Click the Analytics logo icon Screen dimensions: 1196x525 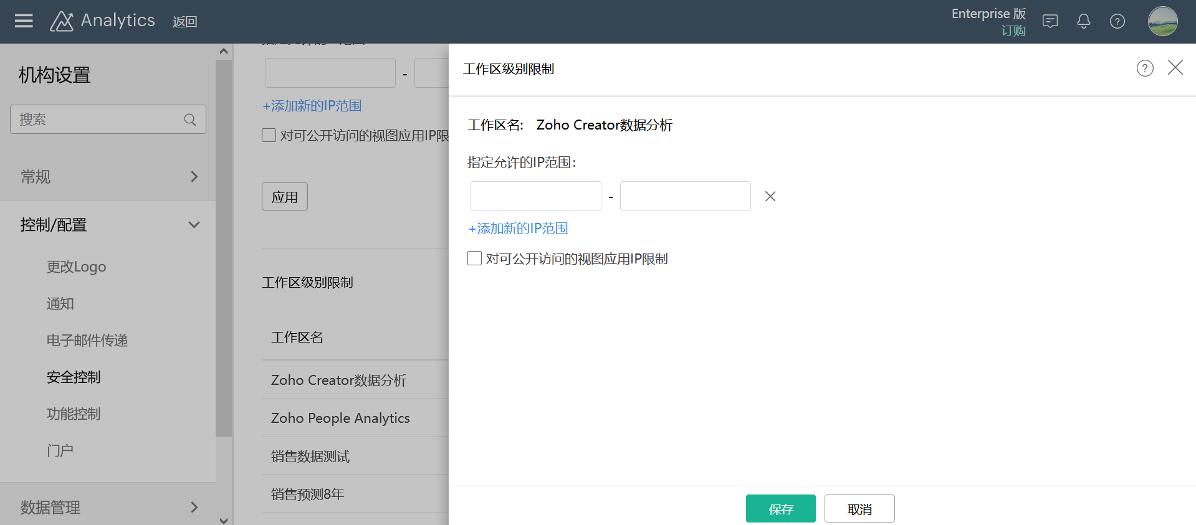pos(62,21)
